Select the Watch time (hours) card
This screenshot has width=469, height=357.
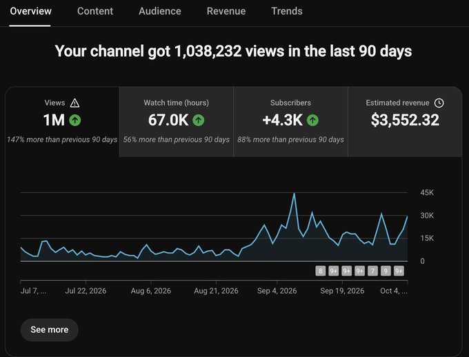pyautogui.click(x=176, y=122)
